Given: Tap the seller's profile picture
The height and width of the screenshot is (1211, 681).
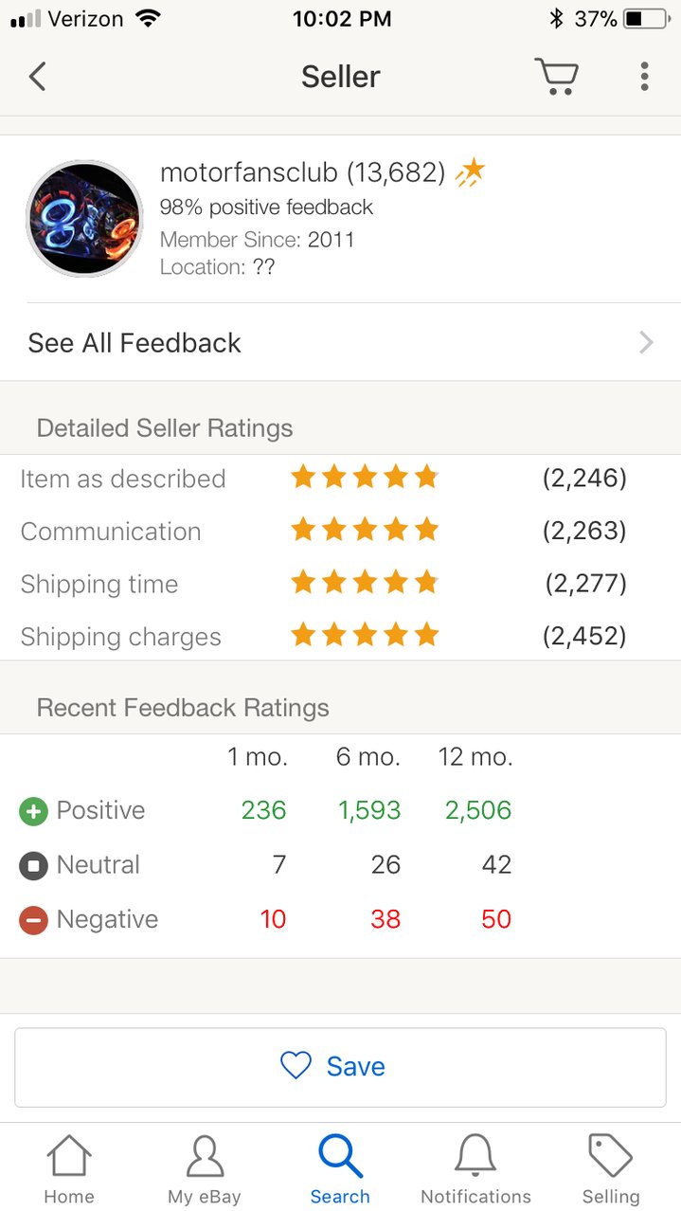Looking at the screenshot, I should (x=84, y=218).
